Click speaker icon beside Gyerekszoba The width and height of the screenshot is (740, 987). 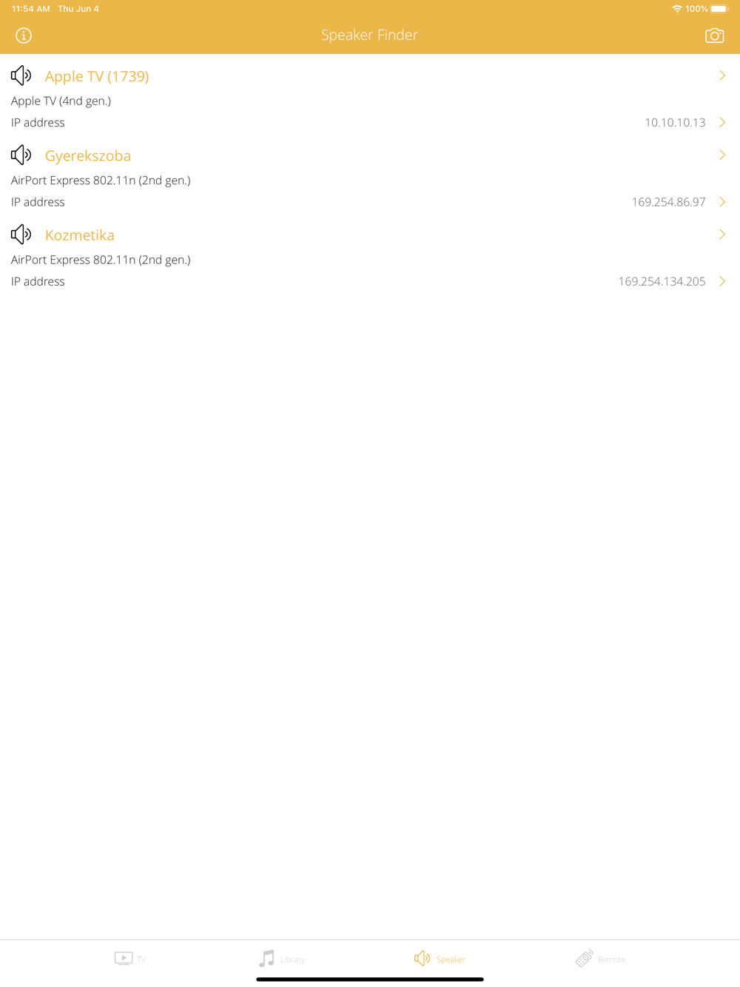coord(21,155)
